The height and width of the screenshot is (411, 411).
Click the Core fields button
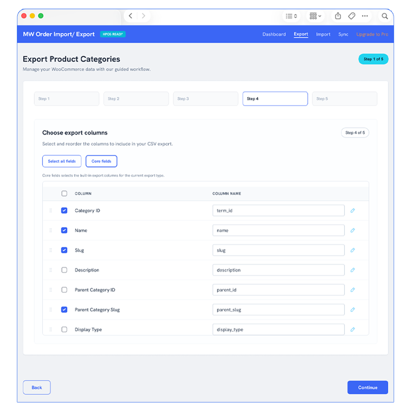(101, 161)
